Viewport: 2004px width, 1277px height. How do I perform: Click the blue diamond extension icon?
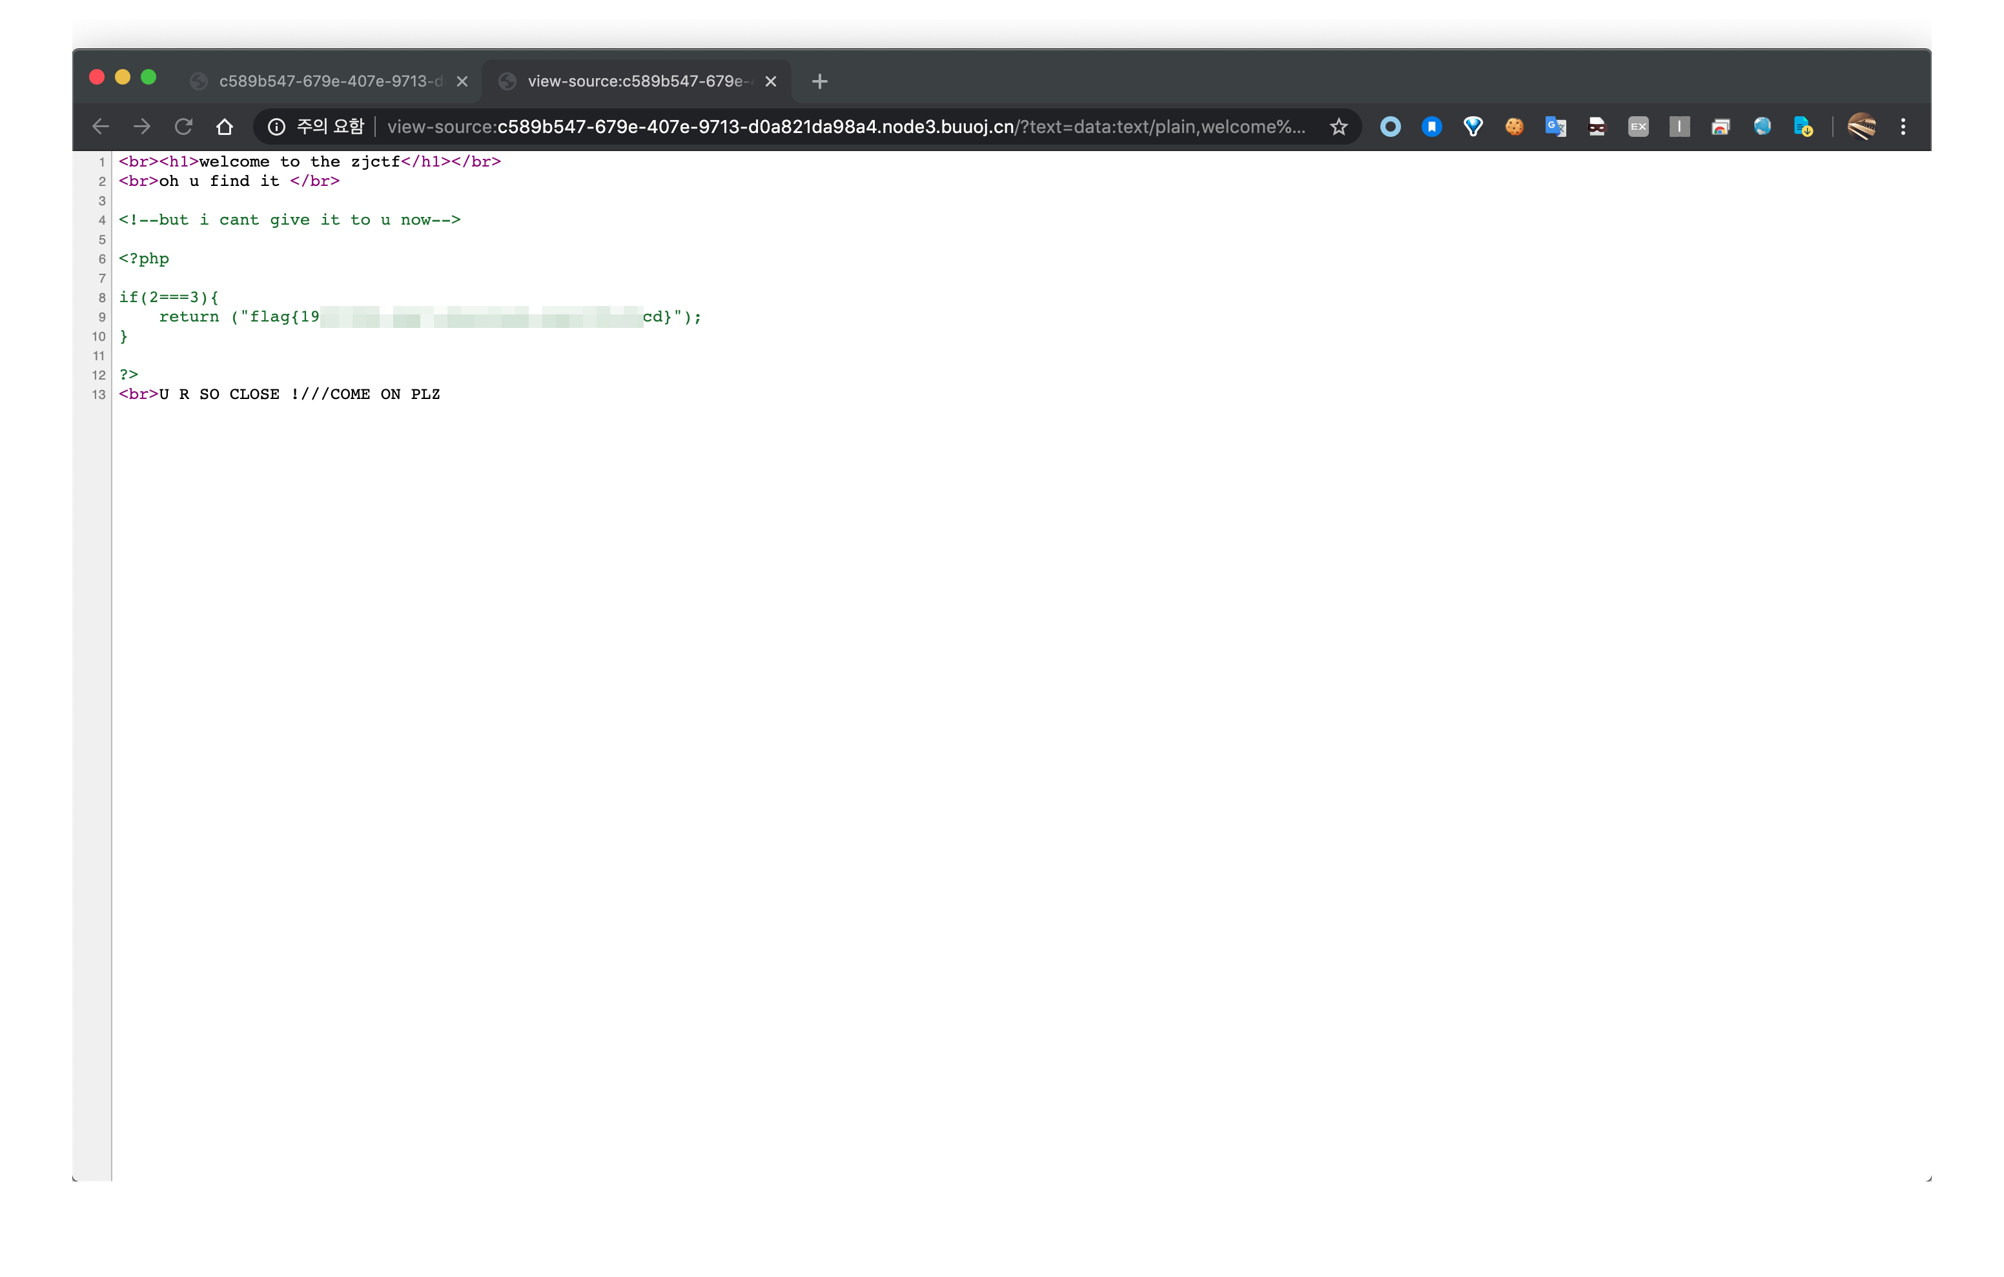[1472, 127]
